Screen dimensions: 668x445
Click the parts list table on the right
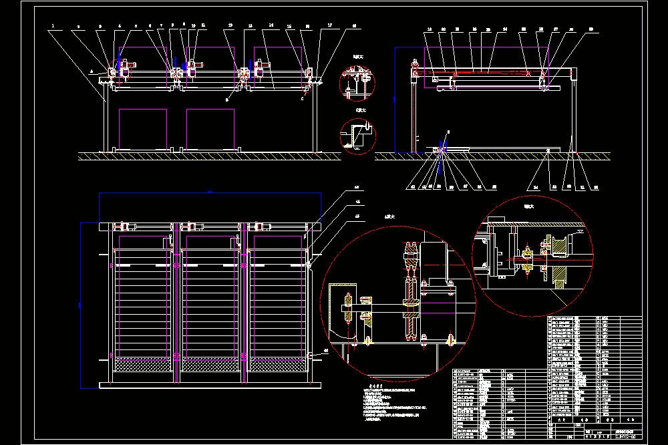[595, 367]
